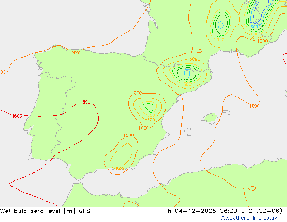Click the 1000 label below the eastern Spain closed contour
This screenshot has width=287, height=222.
tap(143, 128)
